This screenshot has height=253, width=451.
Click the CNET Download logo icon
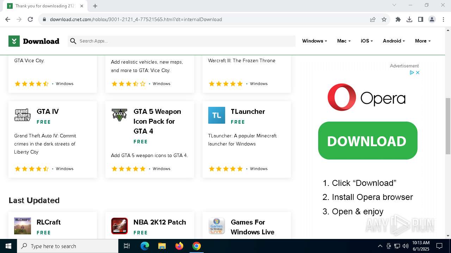14,41
